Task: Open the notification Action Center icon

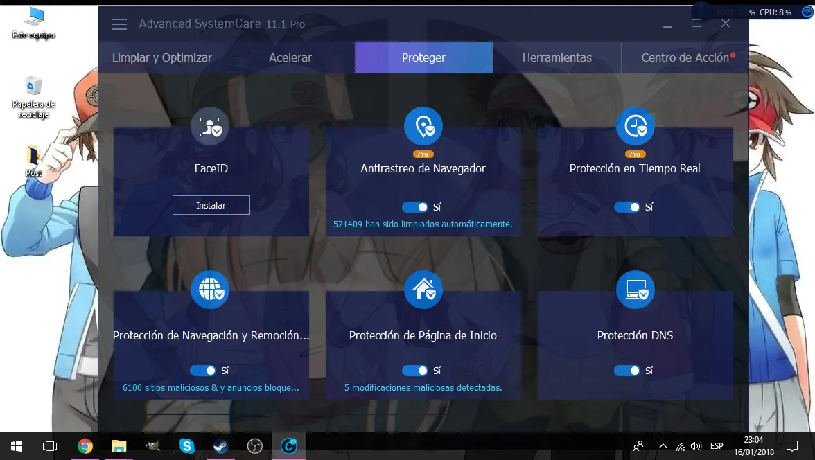Action: (791, 446)
